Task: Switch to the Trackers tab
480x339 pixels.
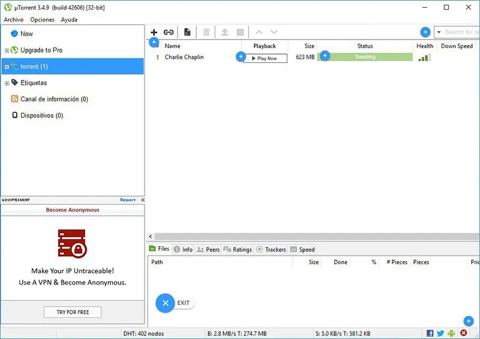Action: click(271, 249)
